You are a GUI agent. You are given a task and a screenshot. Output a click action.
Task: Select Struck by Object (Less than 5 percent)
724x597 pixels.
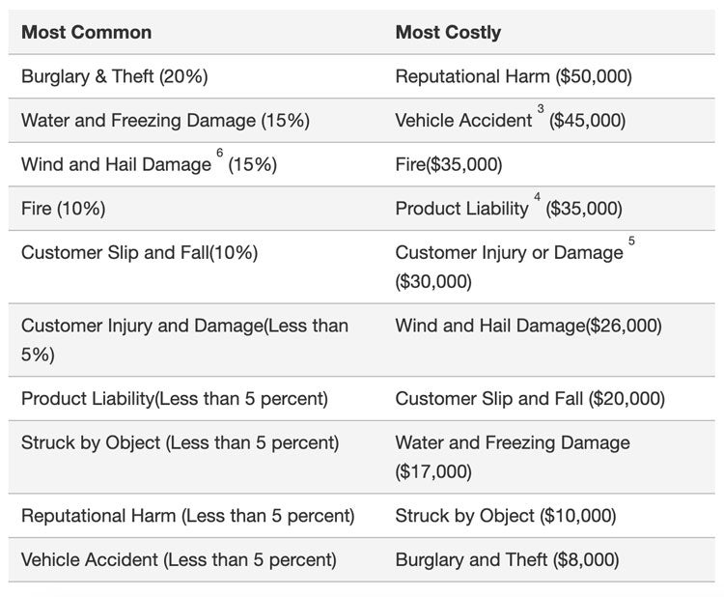click(180, 442)
